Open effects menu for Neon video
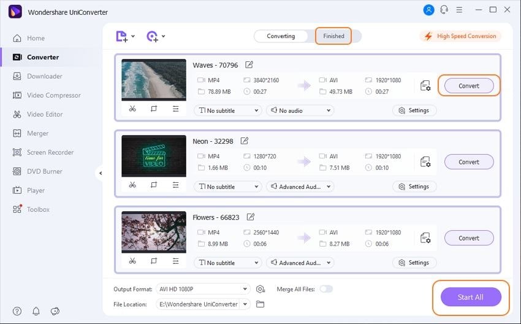This screenshot has width=521, height=324. (x=175, y=185)
